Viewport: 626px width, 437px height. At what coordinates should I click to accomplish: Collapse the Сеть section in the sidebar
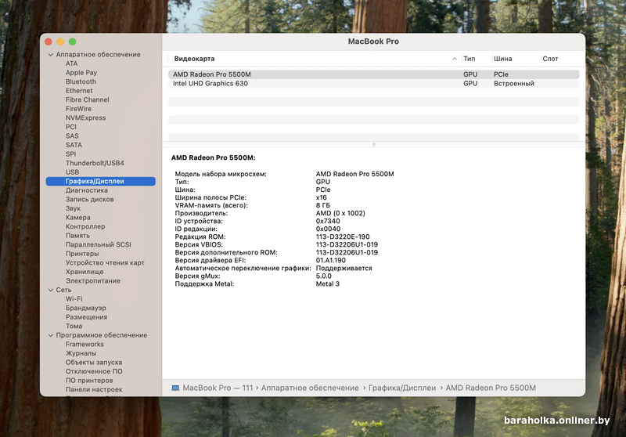(49, 290)
